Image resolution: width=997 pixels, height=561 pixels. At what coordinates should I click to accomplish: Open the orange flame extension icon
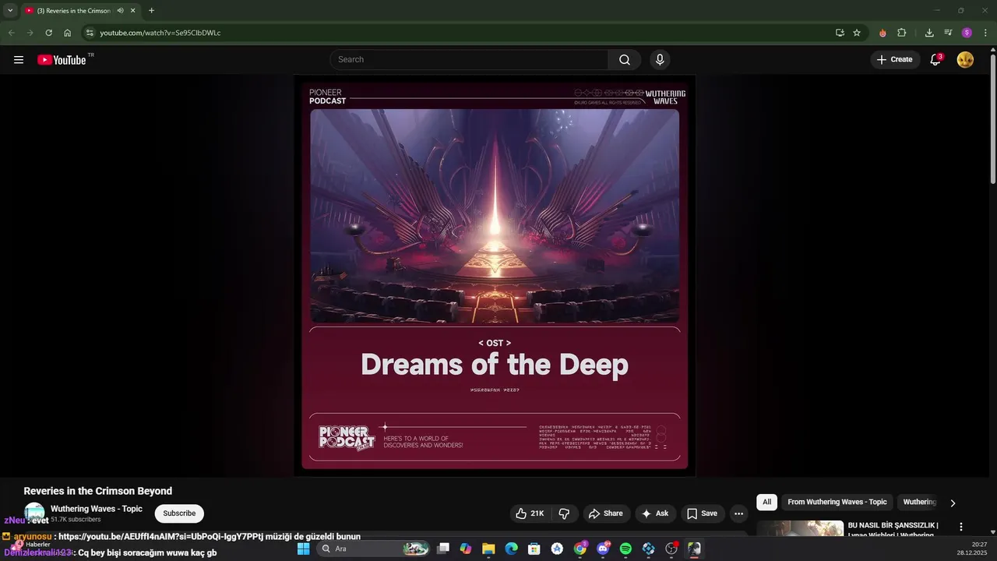[883, 33]
